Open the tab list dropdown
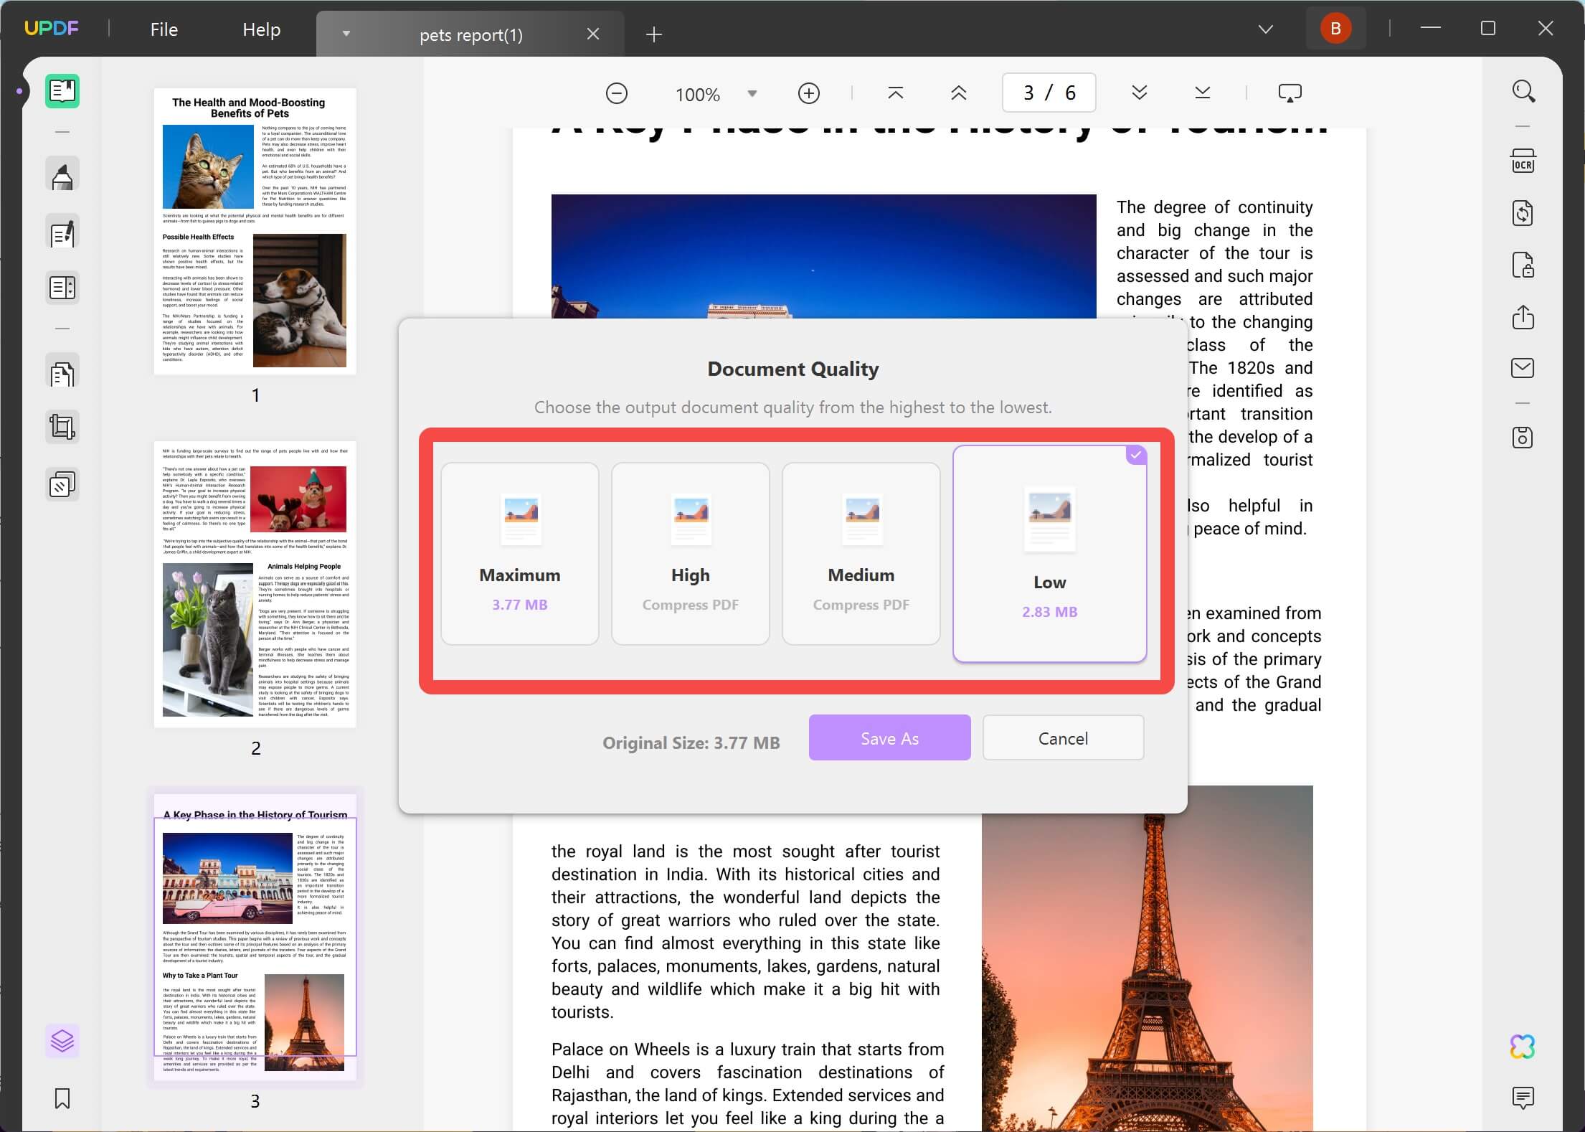This screenshot has height=1132, width=1585. tap(346, 34)
